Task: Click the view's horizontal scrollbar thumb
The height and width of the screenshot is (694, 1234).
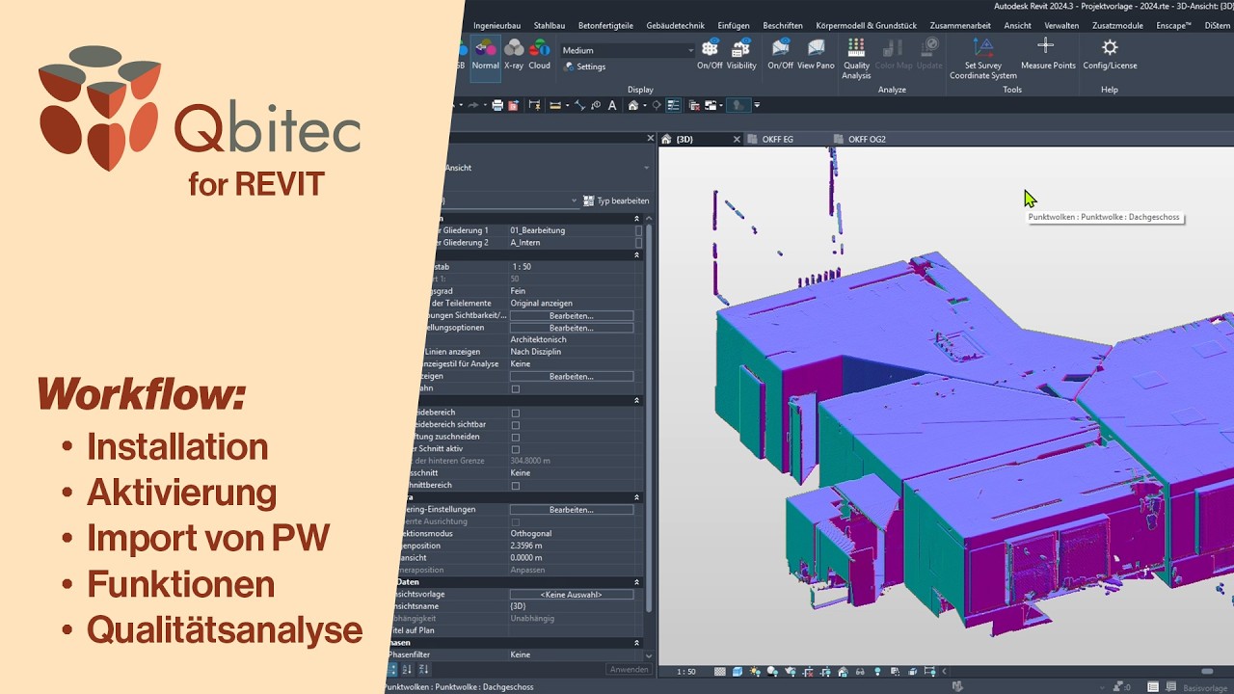Action: tap(1207, 672)
